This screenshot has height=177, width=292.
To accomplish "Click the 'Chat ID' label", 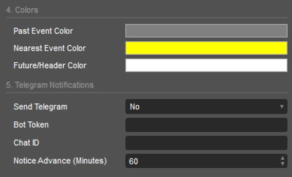I will (26, 143).
